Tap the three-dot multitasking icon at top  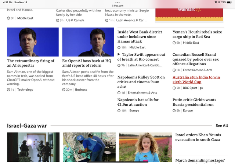tap(117, 2)
